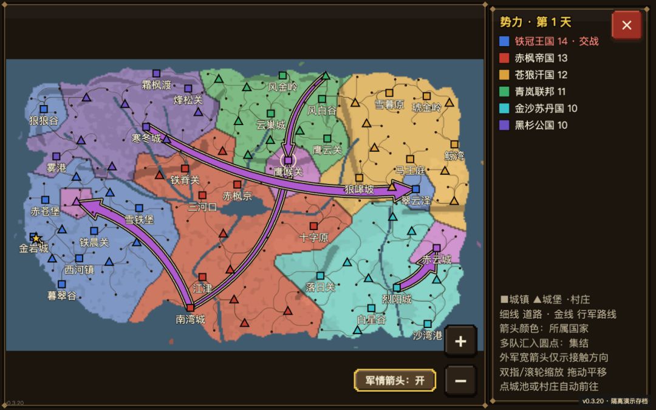This screenshot has width=656, height=410.
Task: Select the 西河镇 blue town marker
Action: 79,259
